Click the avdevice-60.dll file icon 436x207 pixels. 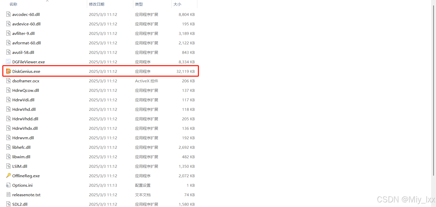coord(8,24)
